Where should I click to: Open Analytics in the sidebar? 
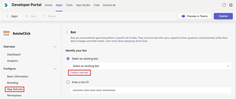click(x=12, y=61)
